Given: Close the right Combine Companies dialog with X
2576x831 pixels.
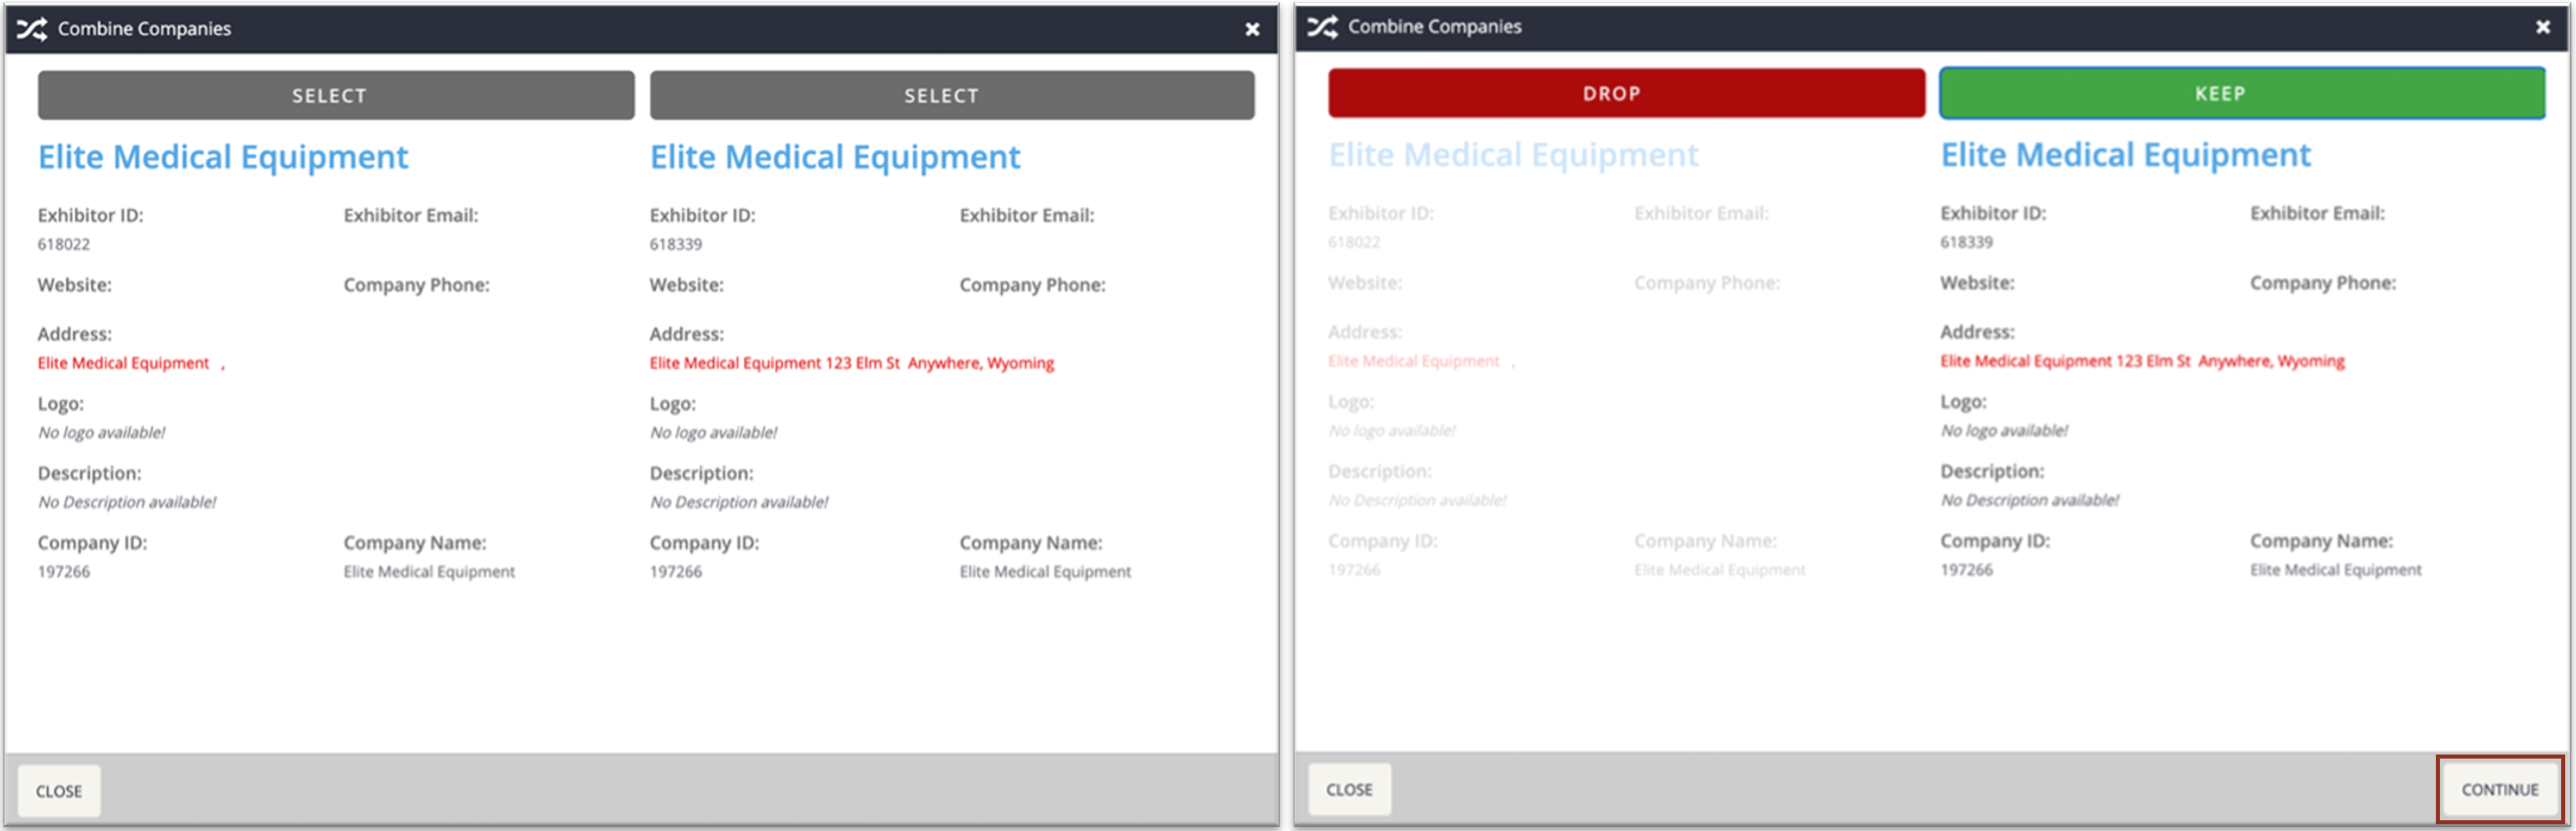Looking at the screenshot, I should coord(2543,27).
